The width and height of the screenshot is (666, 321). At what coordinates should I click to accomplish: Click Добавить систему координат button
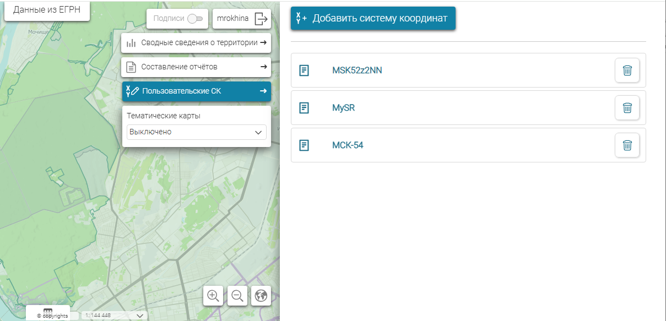point(373,18)
